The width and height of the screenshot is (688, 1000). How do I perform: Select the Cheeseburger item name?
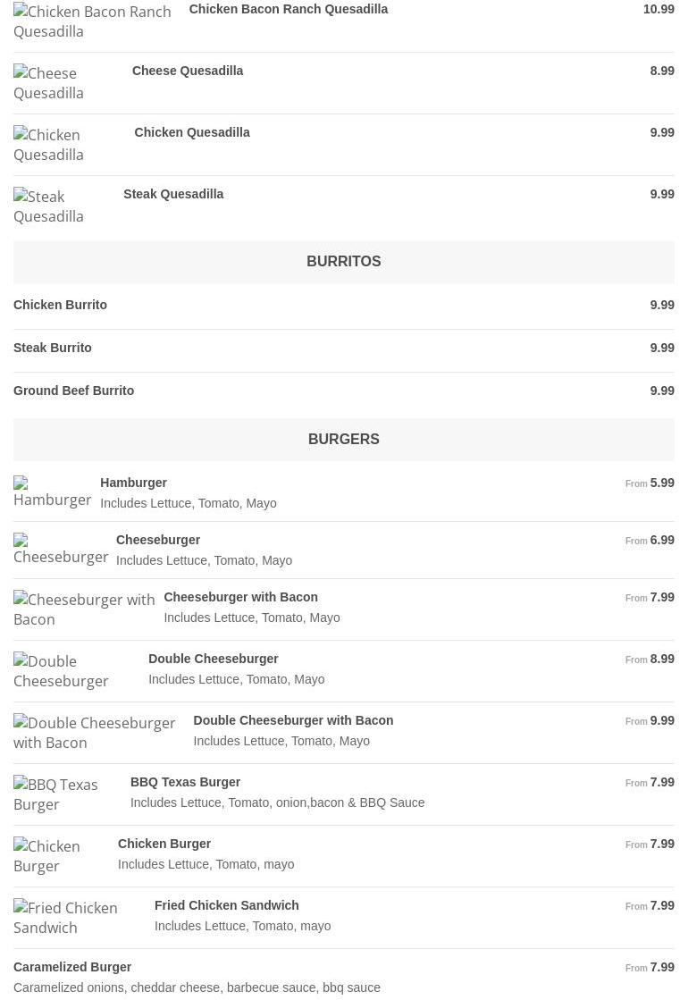(x=158, y=540)
